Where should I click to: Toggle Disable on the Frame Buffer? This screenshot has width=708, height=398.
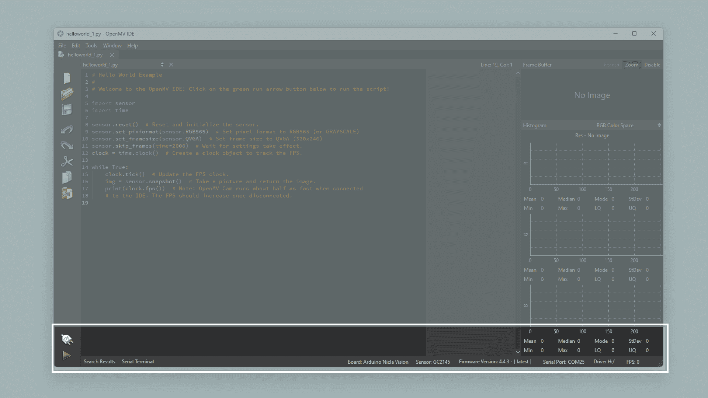652,65
